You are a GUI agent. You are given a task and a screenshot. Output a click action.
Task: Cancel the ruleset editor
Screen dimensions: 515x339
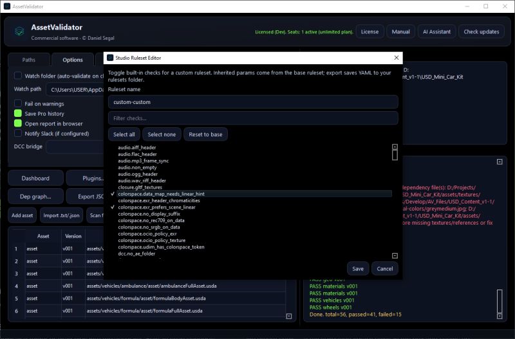385,268
